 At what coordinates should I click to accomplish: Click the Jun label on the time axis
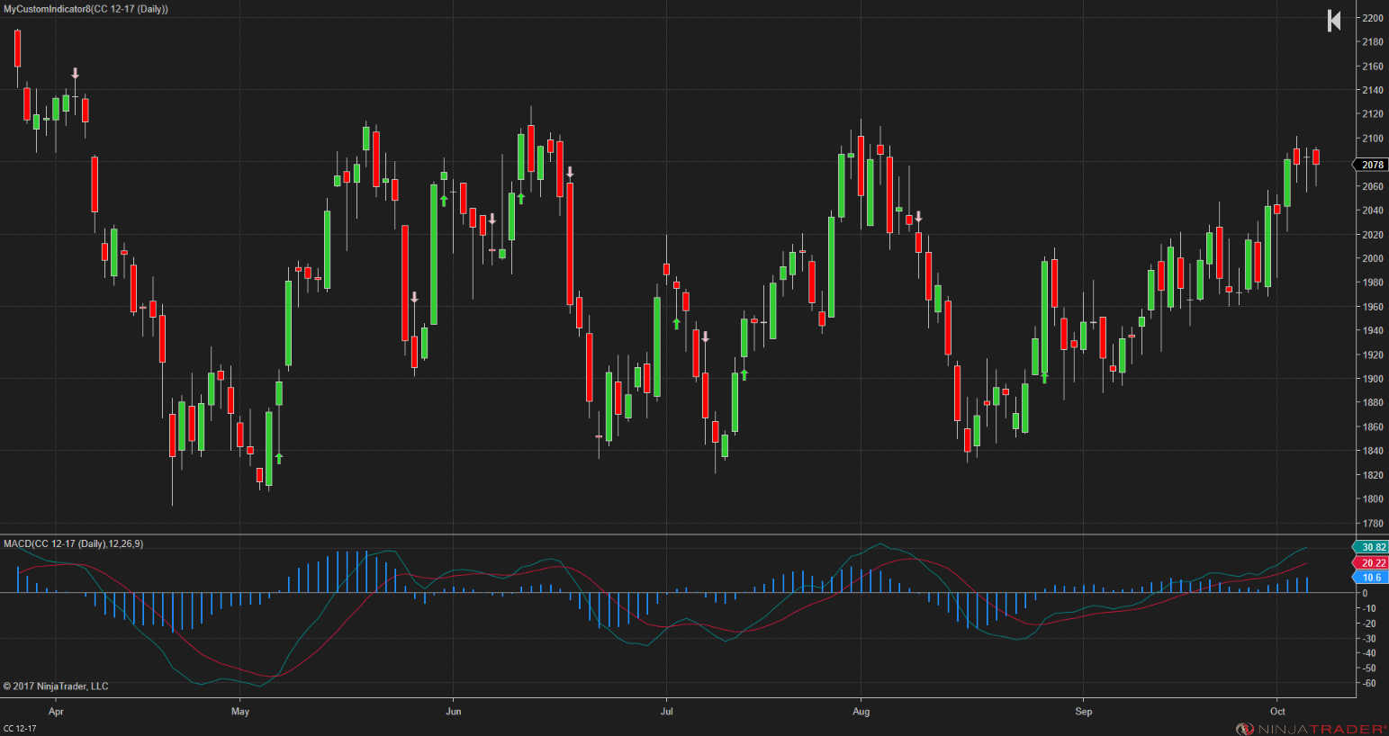tap(453, 711)
